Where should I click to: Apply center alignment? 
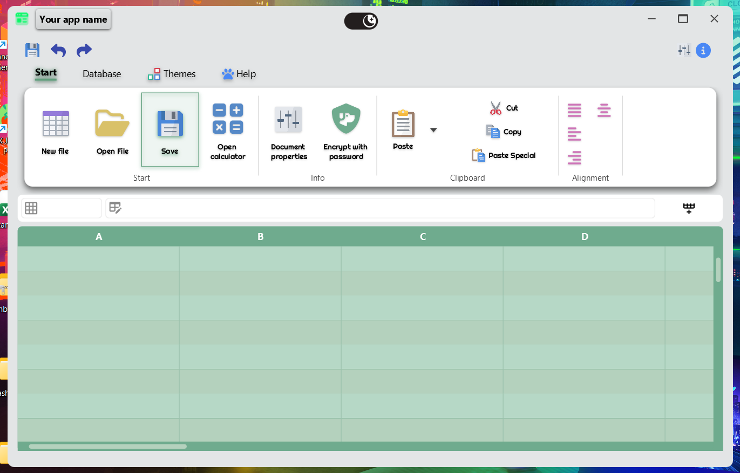click(x=604, y=111)
